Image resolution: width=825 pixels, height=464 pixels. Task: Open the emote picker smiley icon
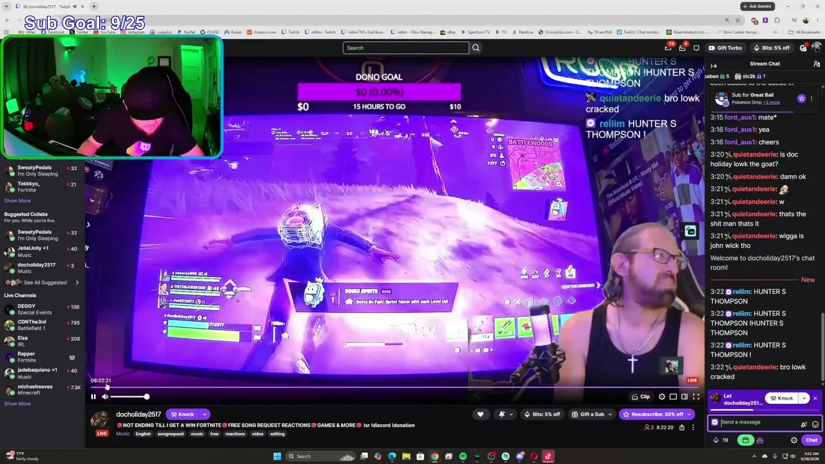(815, 424)
